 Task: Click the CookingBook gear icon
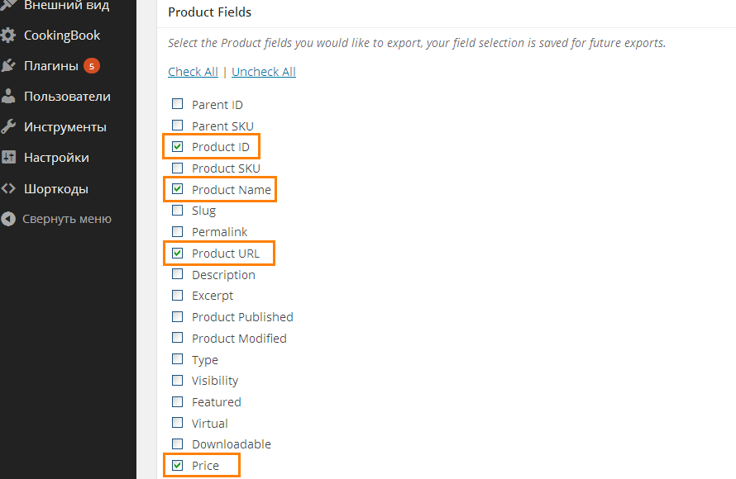coord(8,36)
